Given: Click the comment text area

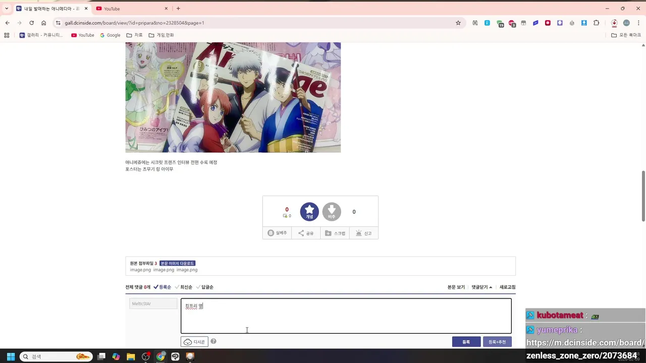Looking at the screenshot, I should click(x=346, y=316).
